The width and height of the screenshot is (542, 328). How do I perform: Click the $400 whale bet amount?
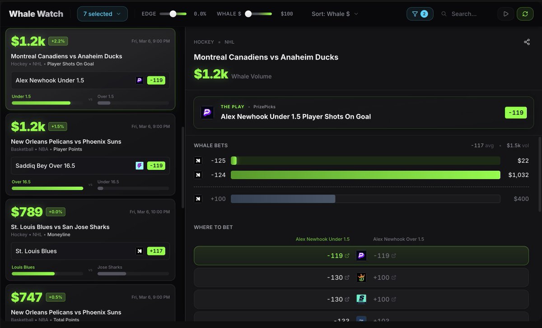pyautogui.click(x=521, y=199)
